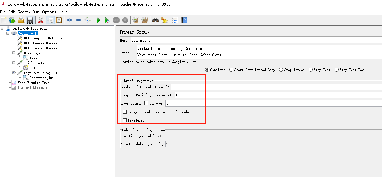The height and width of the screenshot is (177, 382).
Task: Click the blue minus Collapse All icon
Action: tap(79, 20)
